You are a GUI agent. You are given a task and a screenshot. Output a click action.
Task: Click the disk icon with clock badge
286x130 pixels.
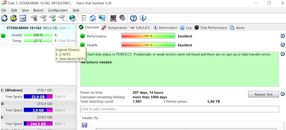(43, 18)
